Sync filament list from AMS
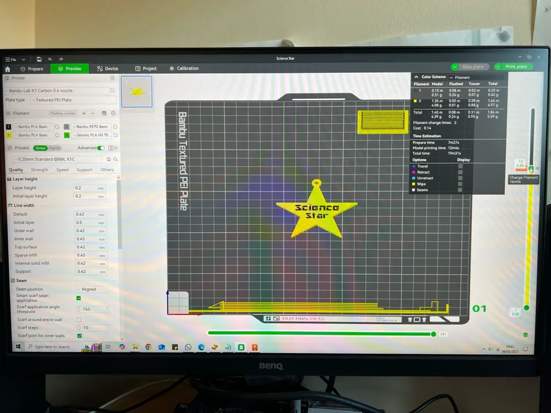Image resolution: width=551 pixels, height=413 pixels. (104, 113)
